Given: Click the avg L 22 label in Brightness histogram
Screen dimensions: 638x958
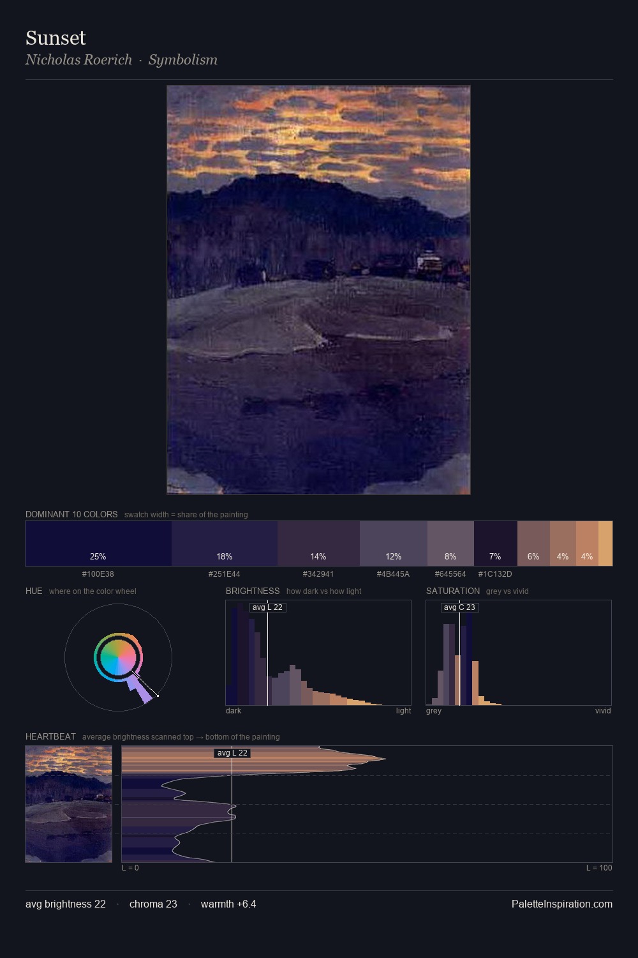Looking at the screenshot, I should pos(267,607).
